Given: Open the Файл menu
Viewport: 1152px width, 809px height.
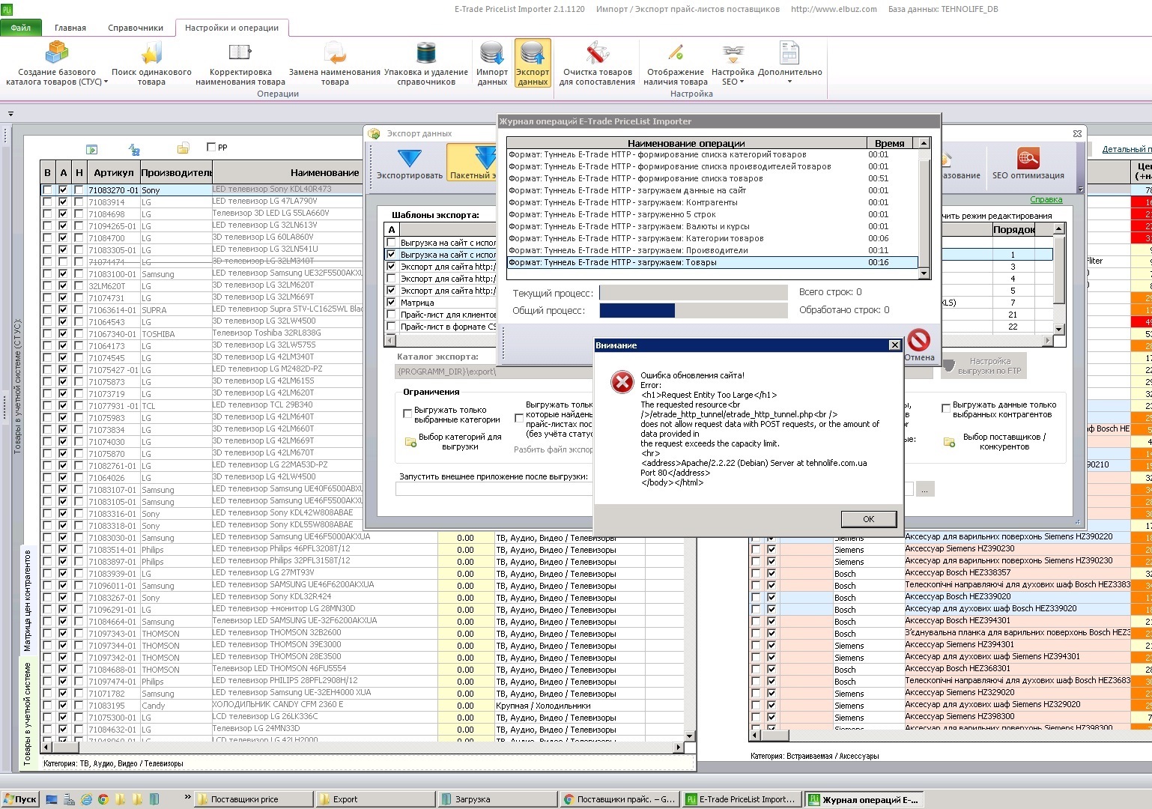Looking at the screenshot, I should point(21,28).
